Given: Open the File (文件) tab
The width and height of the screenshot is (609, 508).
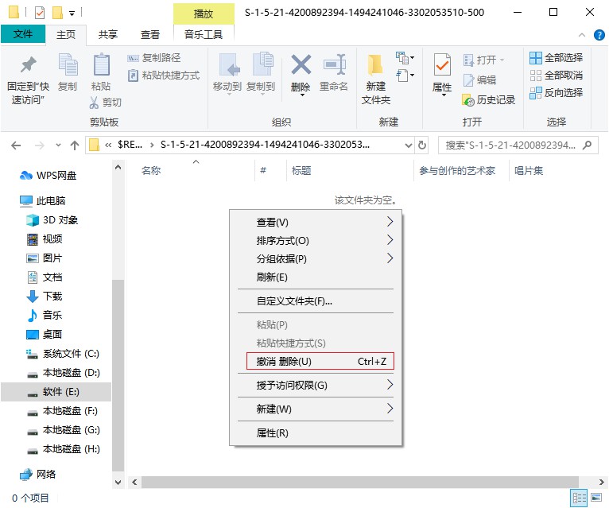Looking at the screenshot, I should pyautogui.click(x=23, y=34).
